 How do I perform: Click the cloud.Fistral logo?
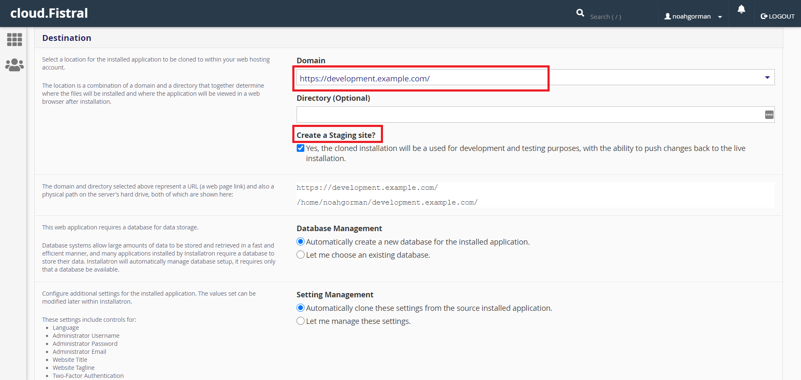[x=49, y=13]
